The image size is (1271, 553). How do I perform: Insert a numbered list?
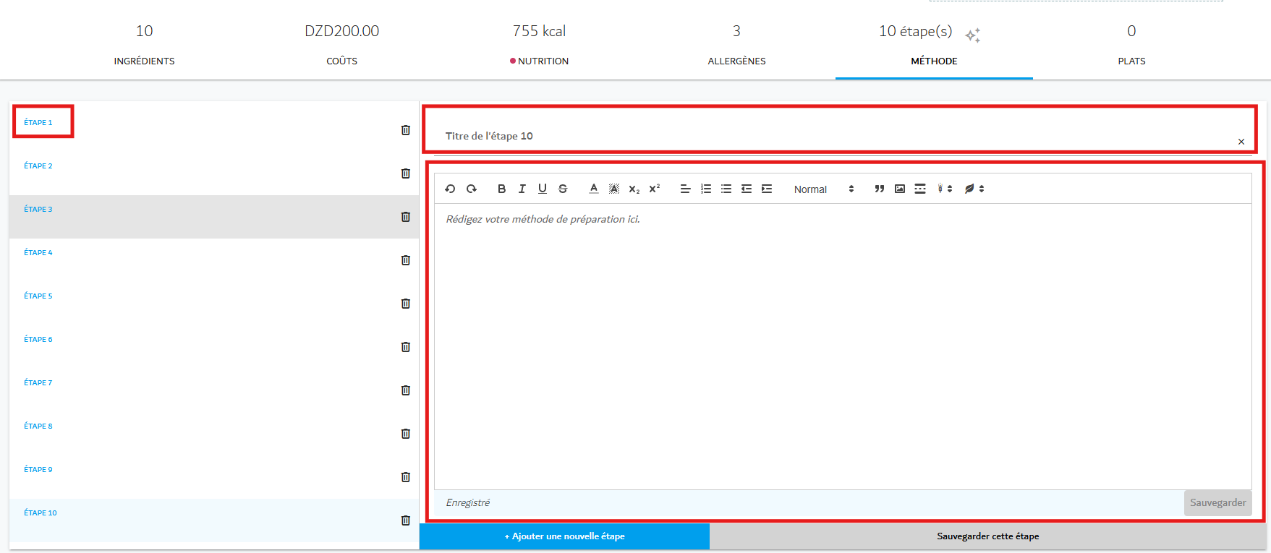[x=706, y=189]
